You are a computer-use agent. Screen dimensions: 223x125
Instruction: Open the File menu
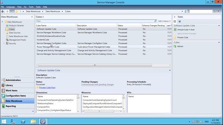point(2,7)
